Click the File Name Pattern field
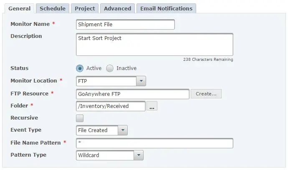Screen dimensions: 288x170 (154, 143)
